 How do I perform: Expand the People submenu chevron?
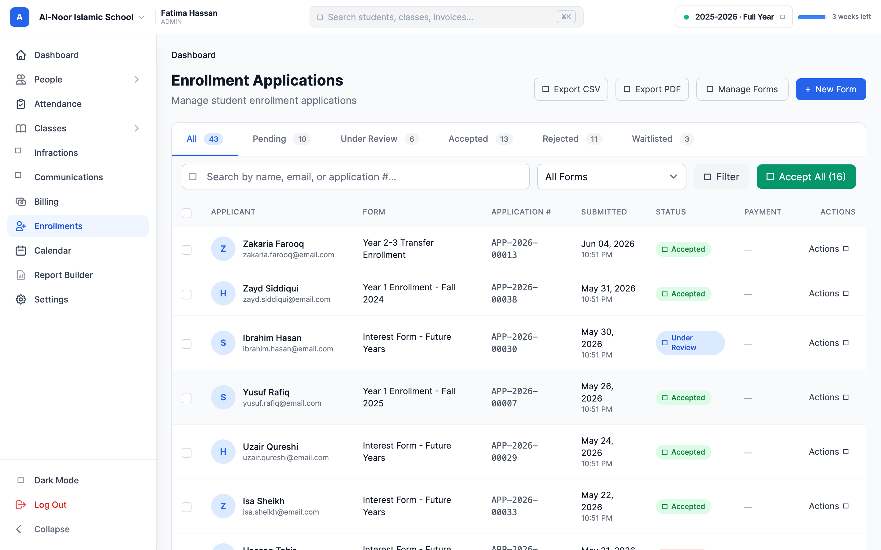[136, 79]
